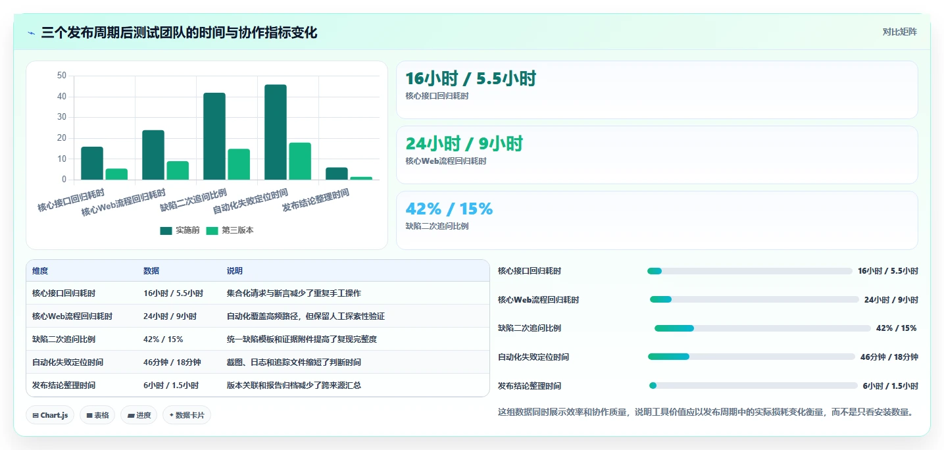Click the 自动化失败定位时间 progress bar
The width and height of the screenshot is (944, 450).
(x=751, y=357)
